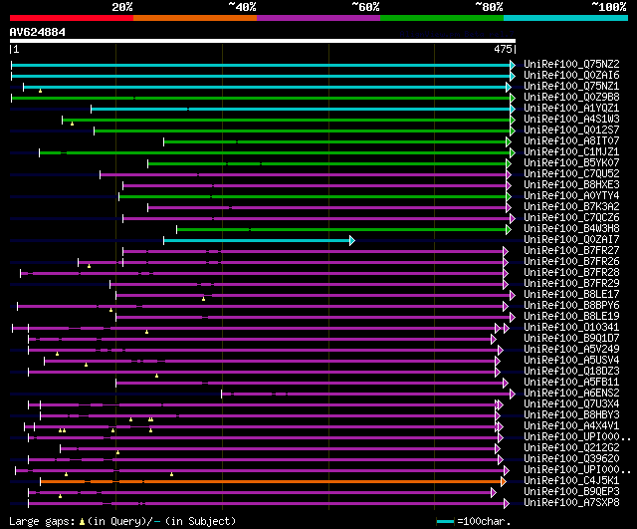Image resolution: width=637 pixels, height=529 pixels.
Task: Click the cyan arrowhead ending the UniRef100_Q0ZAI7 alignment
Action: pos(352,241)
